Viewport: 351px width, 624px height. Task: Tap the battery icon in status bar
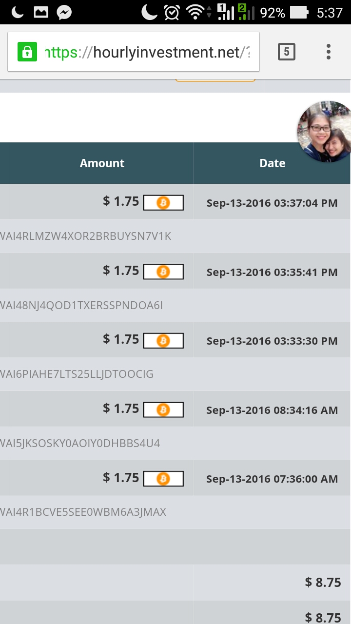299,12
